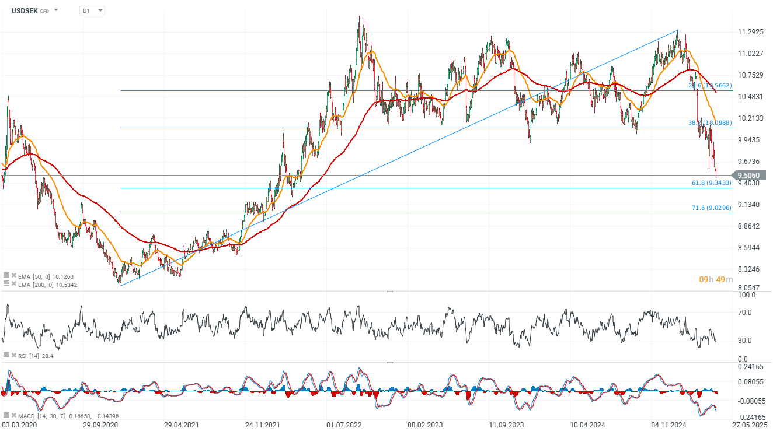Screen dimensions: 773x435
Task: Remove the EMA 50 indicator with X
Action: click(13, 276)
